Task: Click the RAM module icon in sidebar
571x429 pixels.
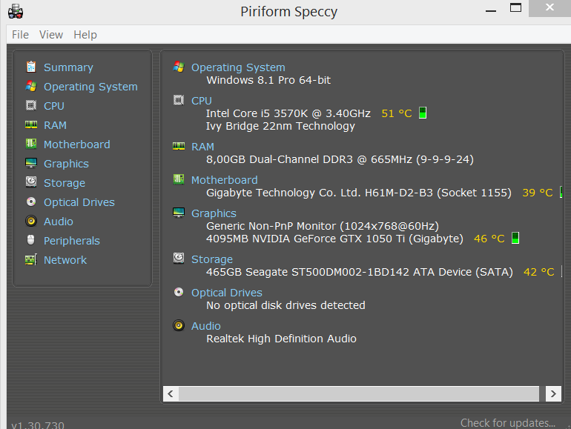Action: coord(31,124)
